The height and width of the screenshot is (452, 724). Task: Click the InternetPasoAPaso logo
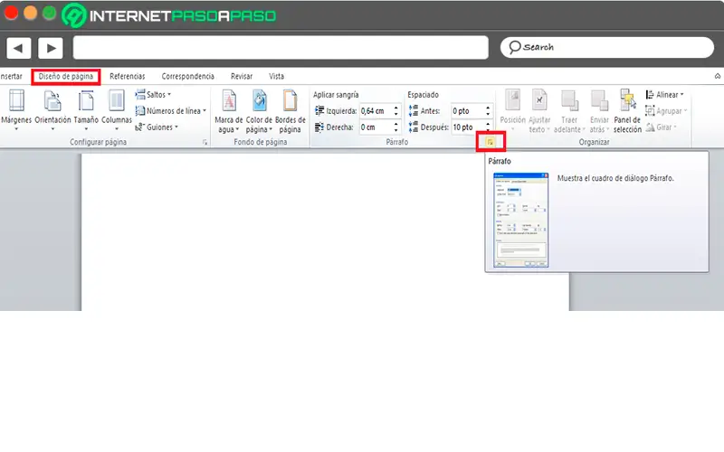[169, 15]
